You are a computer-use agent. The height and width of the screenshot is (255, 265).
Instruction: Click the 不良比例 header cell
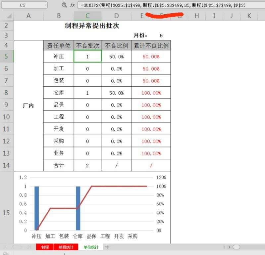pyautogui.click(x=117, y=45)
